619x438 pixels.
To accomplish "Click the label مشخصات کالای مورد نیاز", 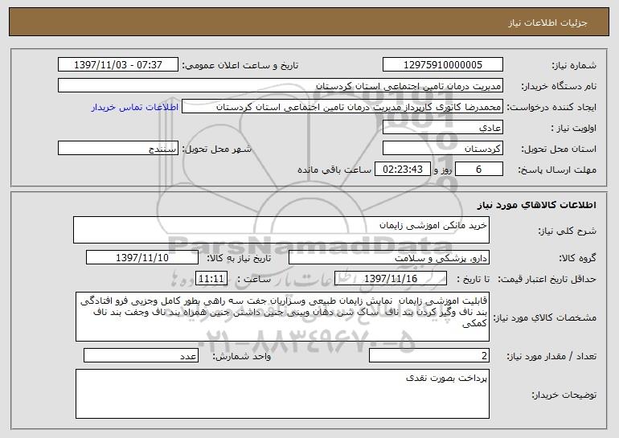I will coord(545,317).
